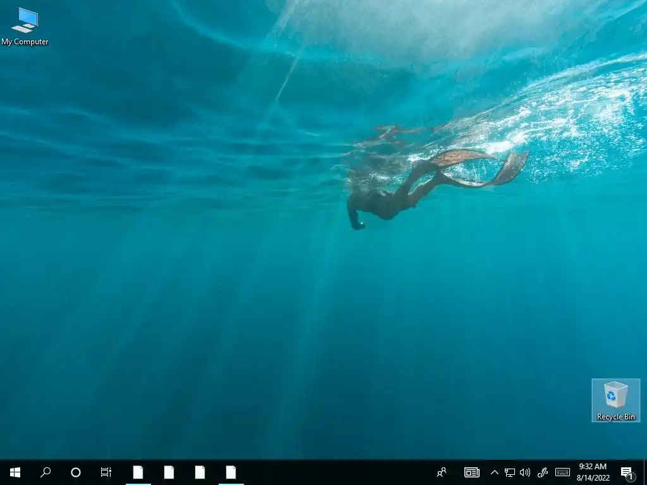
Task: Open network status icon in tray
Action: (510, 472)
